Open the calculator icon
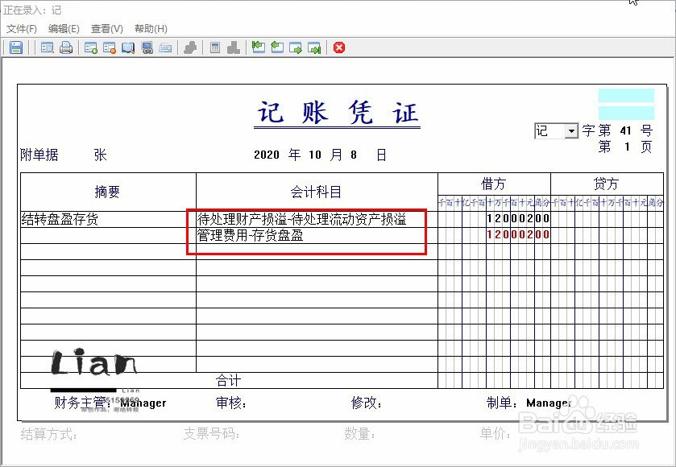676x467 pixels. point(215,47)
